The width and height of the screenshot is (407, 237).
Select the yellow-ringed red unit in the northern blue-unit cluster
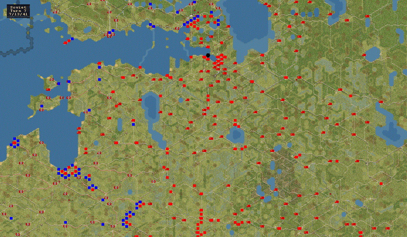point(191,25)
